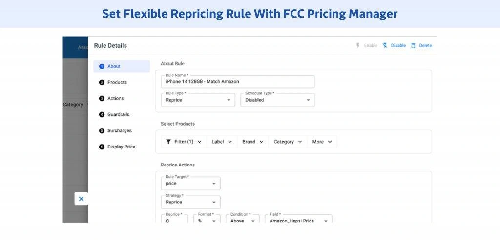Screen dimensions: 500x240
Task: Click step 6 Display Price number icon
Action: tap(102, 147)
